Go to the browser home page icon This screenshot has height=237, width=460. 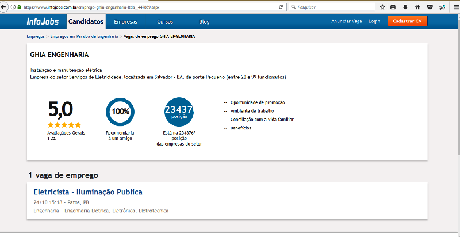point(417,7)
